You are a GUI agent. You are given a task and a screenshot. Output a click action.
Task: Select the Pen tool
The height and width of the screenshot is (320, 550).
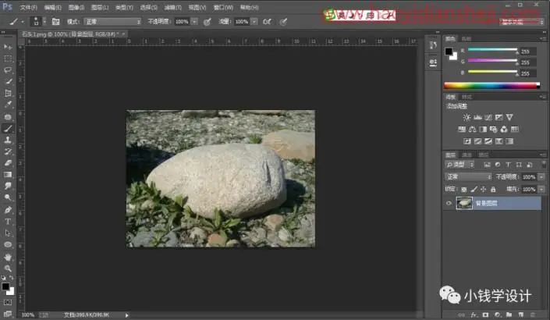(x=8, y=210)
